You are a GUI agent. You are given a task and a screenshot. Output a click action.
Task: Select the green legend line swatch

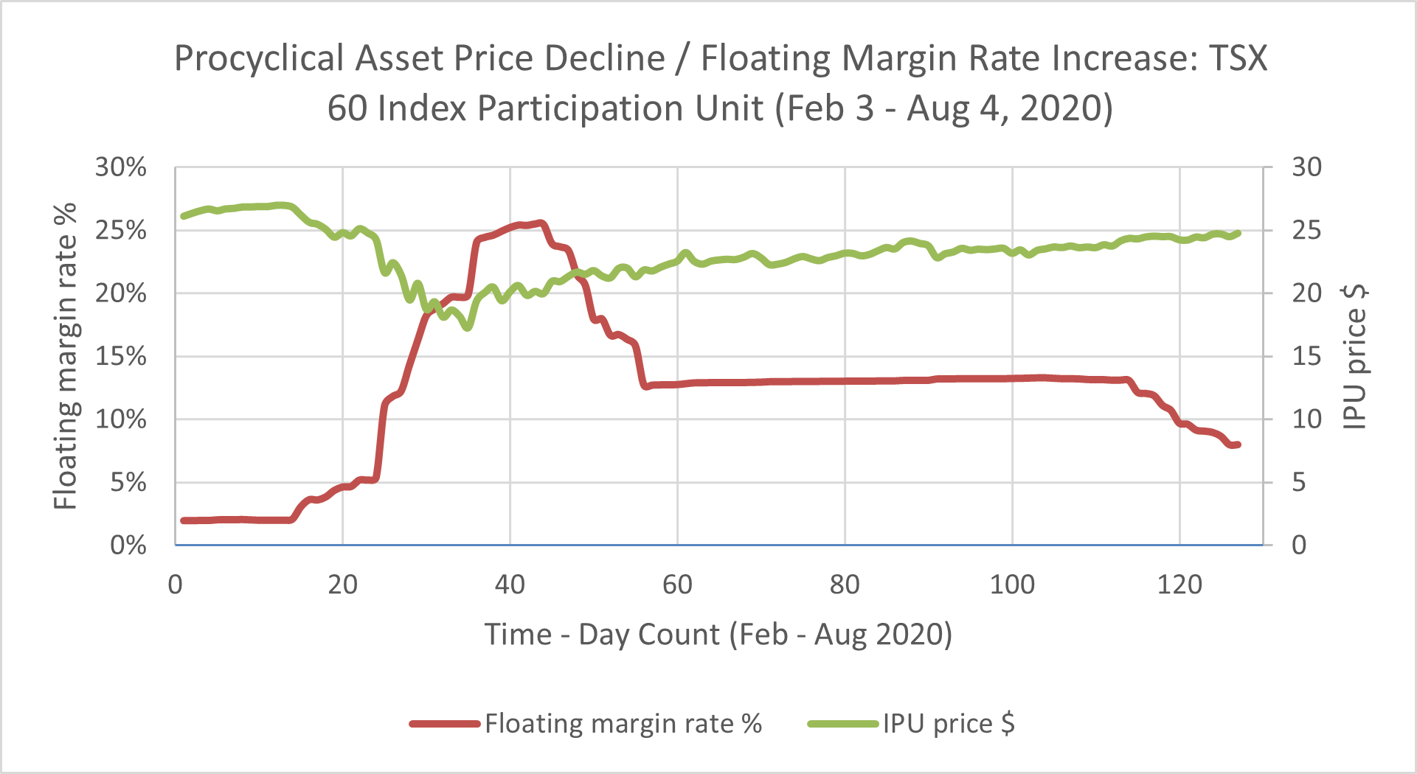[842, 724]
